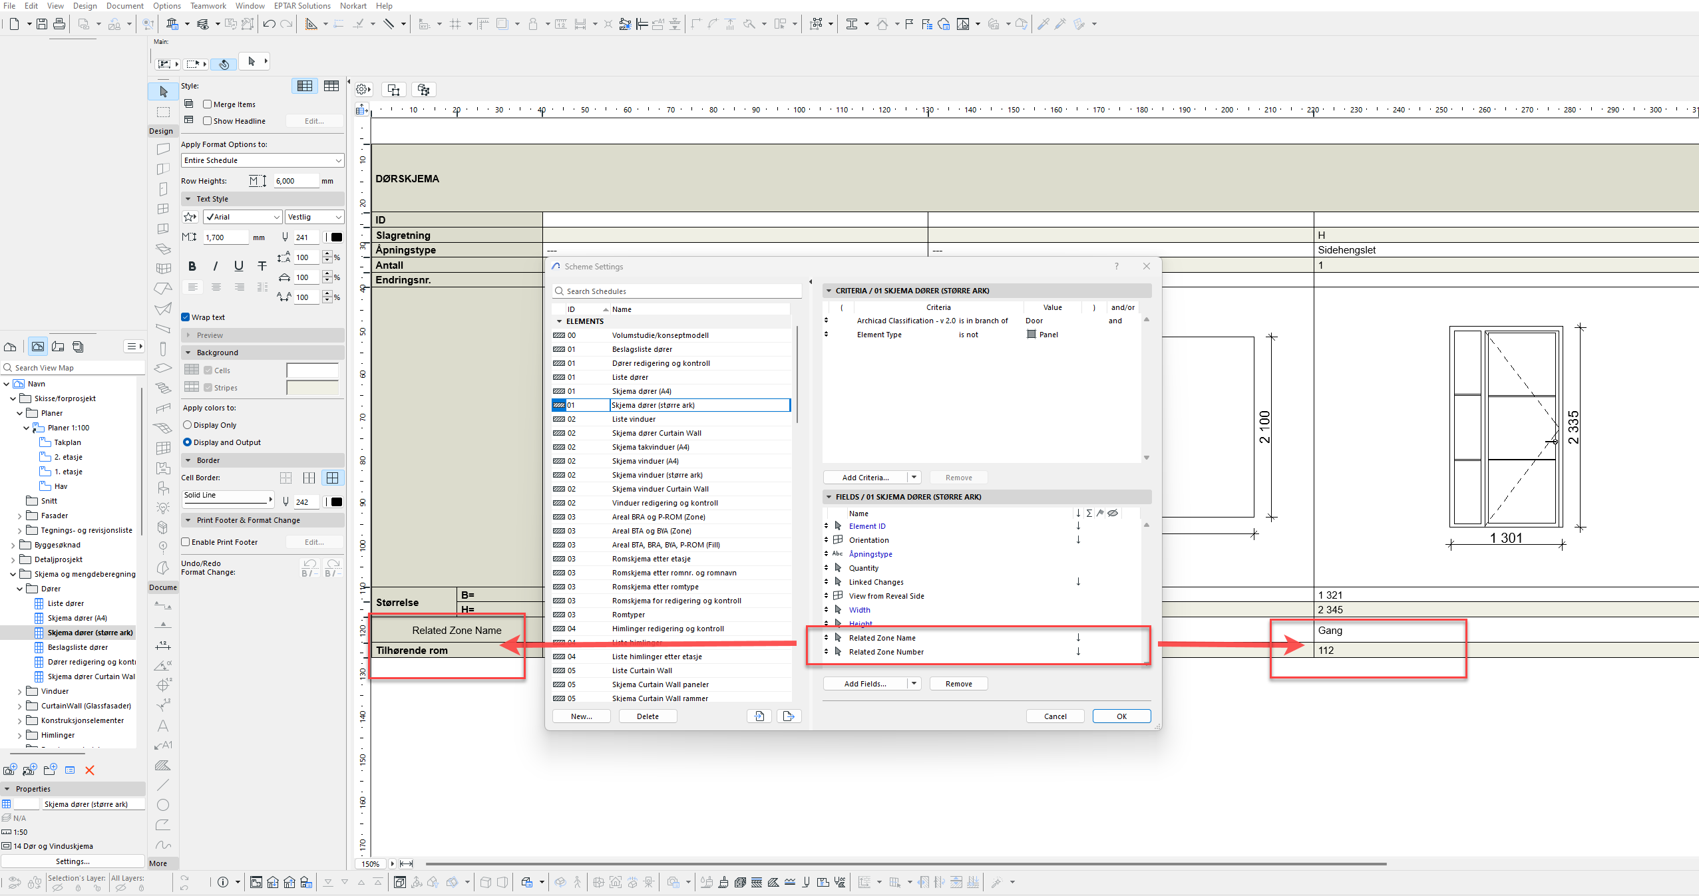The height and width of the screenshot is (896, 1699).
Task: Click the Bold text format button
Action: (192, 266)
